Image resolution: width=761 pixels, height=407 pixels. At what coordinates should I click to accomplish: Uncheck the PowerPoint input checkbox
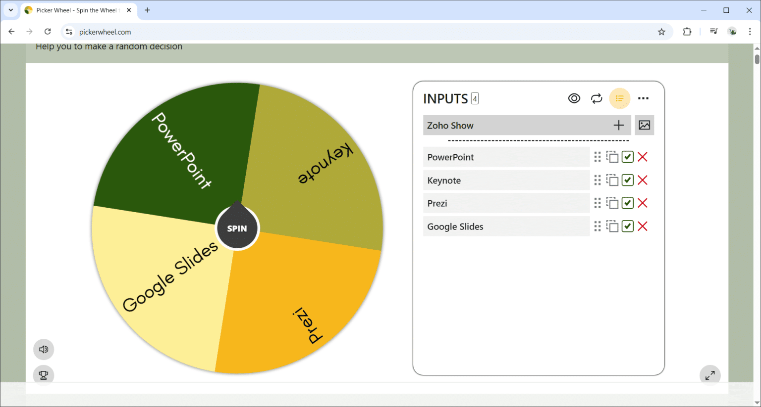(627, 157)
